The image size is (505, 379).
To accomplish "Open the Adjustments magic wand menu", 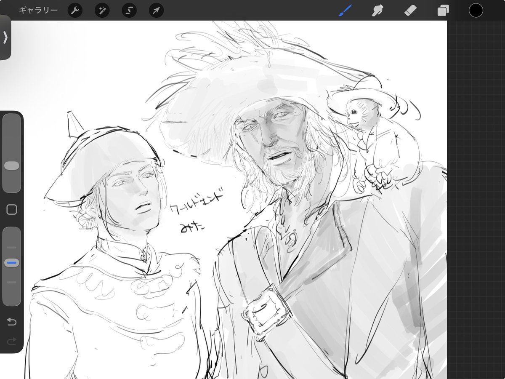I will pos(102,11).
